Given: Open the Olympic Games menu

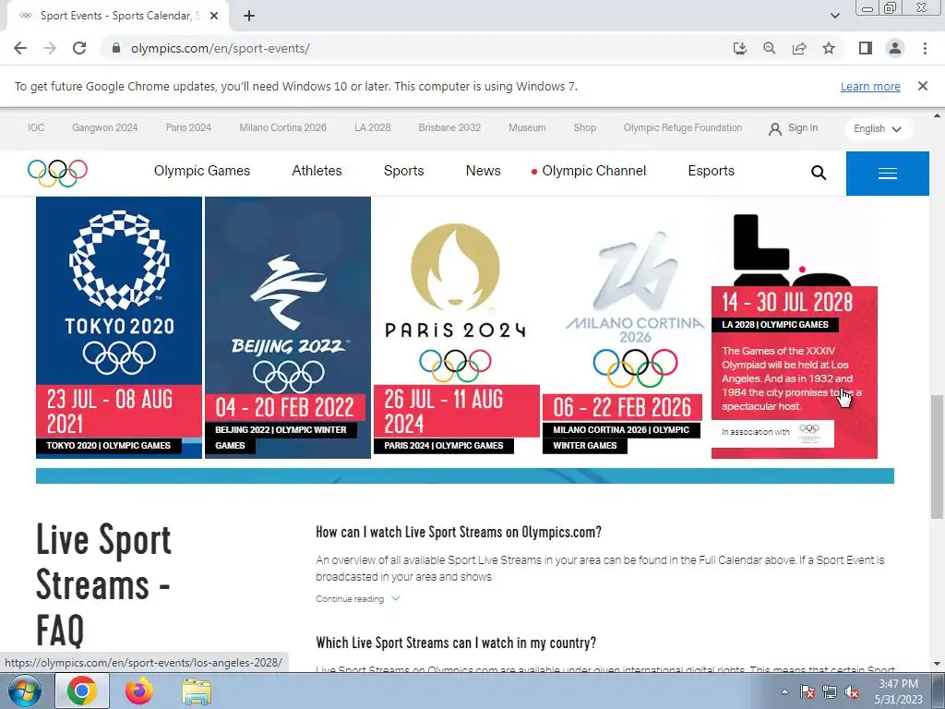Looking at the screenshot, I should point(202,171).
